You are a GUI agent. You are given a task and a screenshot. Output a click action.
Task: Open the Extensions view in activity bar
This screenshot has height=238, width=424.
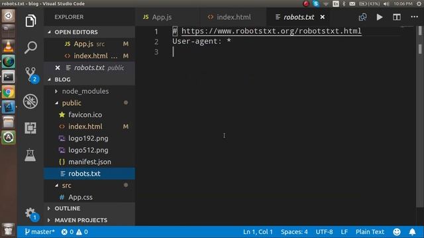(x=30, y=128)
